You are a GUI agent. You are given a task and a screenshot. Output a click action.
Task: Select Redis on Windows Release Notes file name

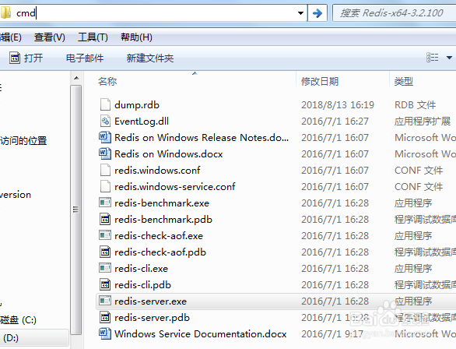click(x=202, y=137)
